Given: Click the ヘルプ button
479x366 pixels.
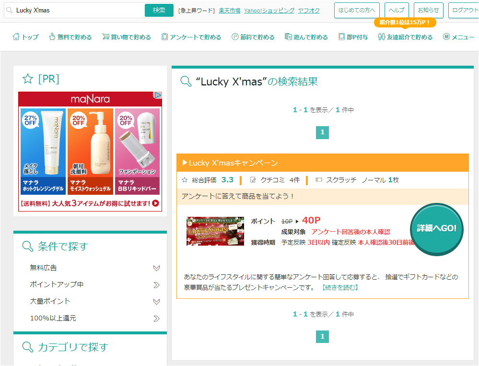Looking at the screenshot, I should click(x=397, y=10).
